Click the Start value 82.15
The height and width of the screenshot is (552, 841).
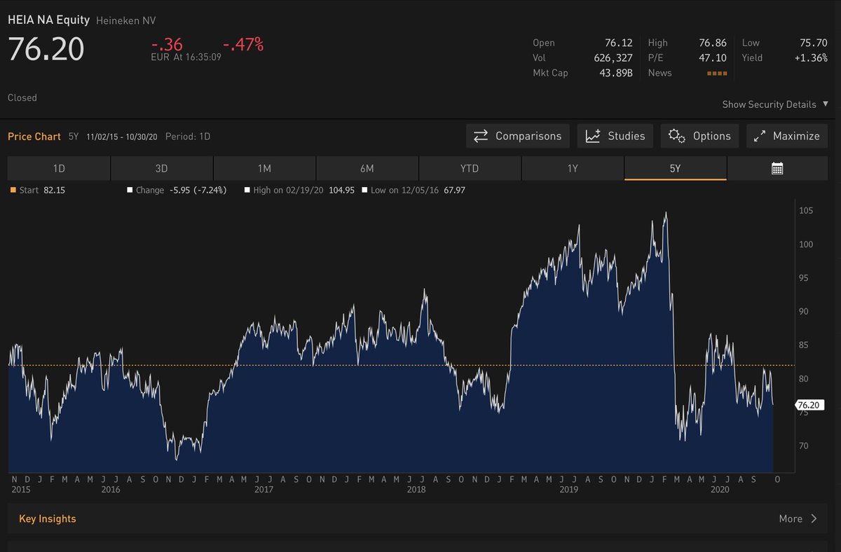54,190
